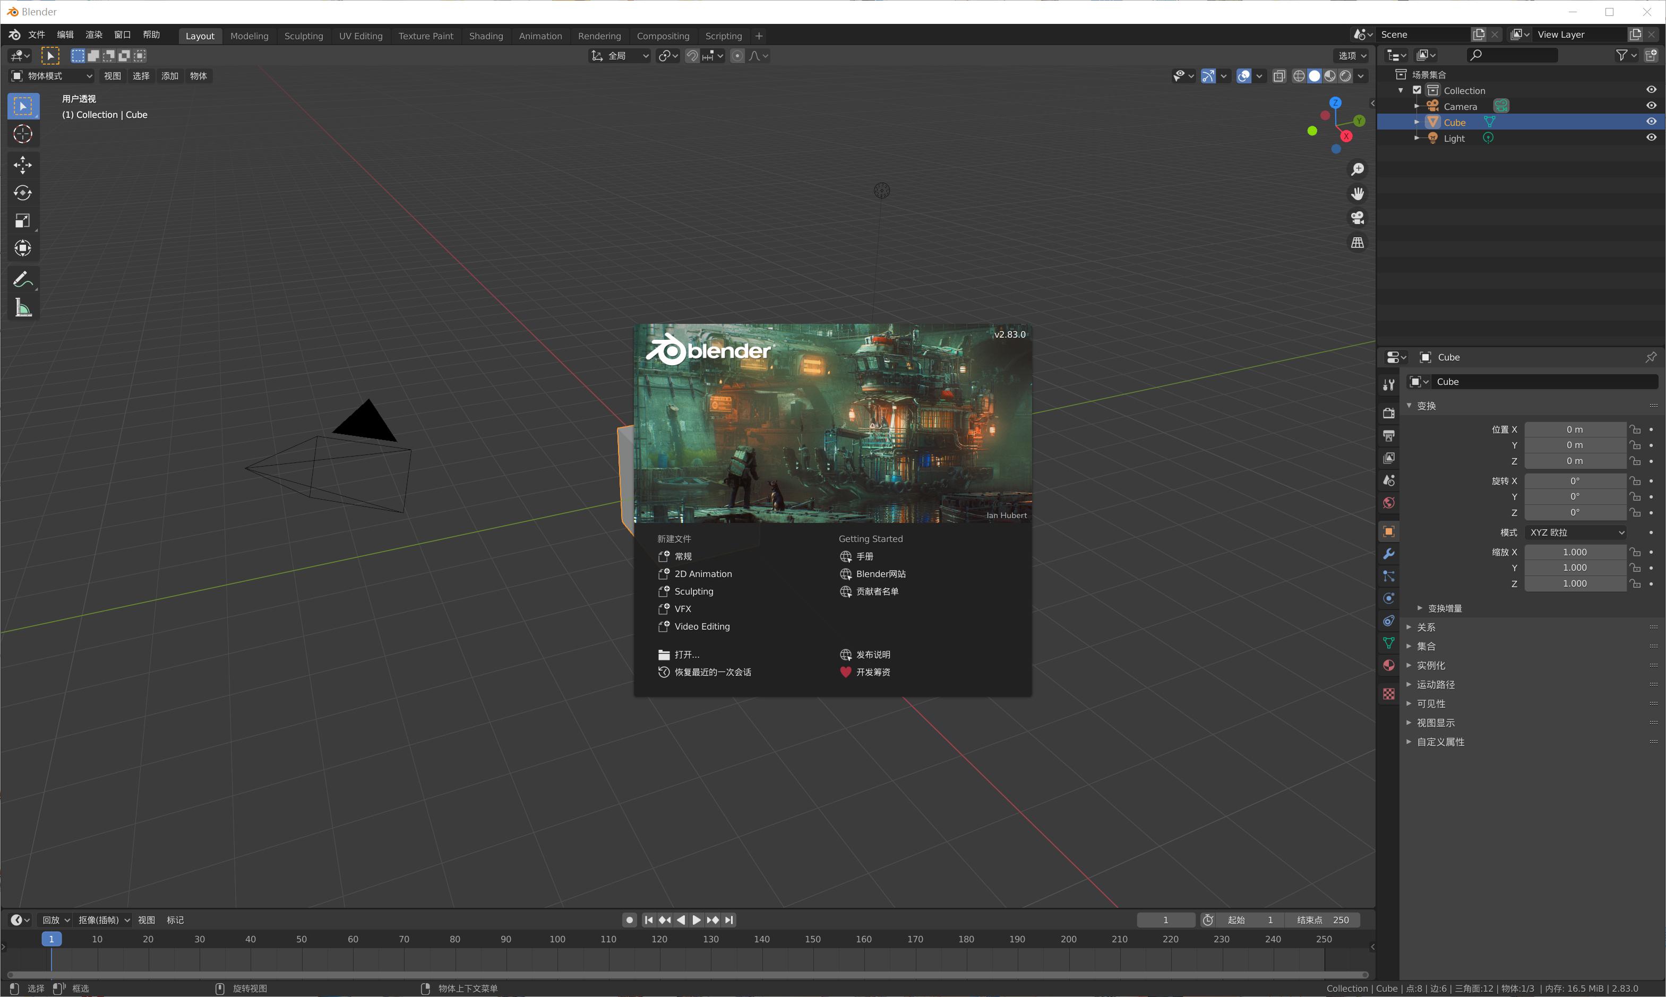
Task: Hide Cube with its eye icon
Action: pos(1651,122)
